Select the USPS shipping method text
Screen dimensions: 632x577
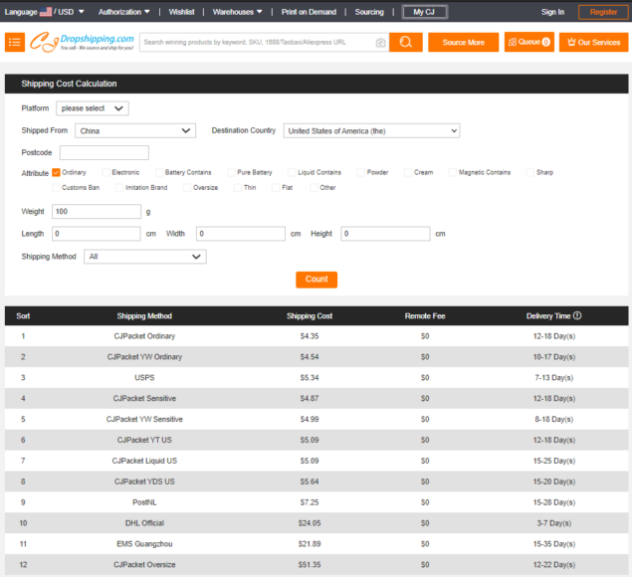pyautogui.click(x=144, y=378)
